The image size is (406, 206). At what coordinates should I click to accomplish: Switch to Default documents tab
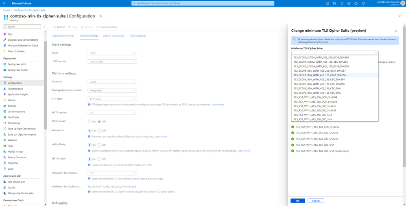pyautogui.click(x=114, y=36)
